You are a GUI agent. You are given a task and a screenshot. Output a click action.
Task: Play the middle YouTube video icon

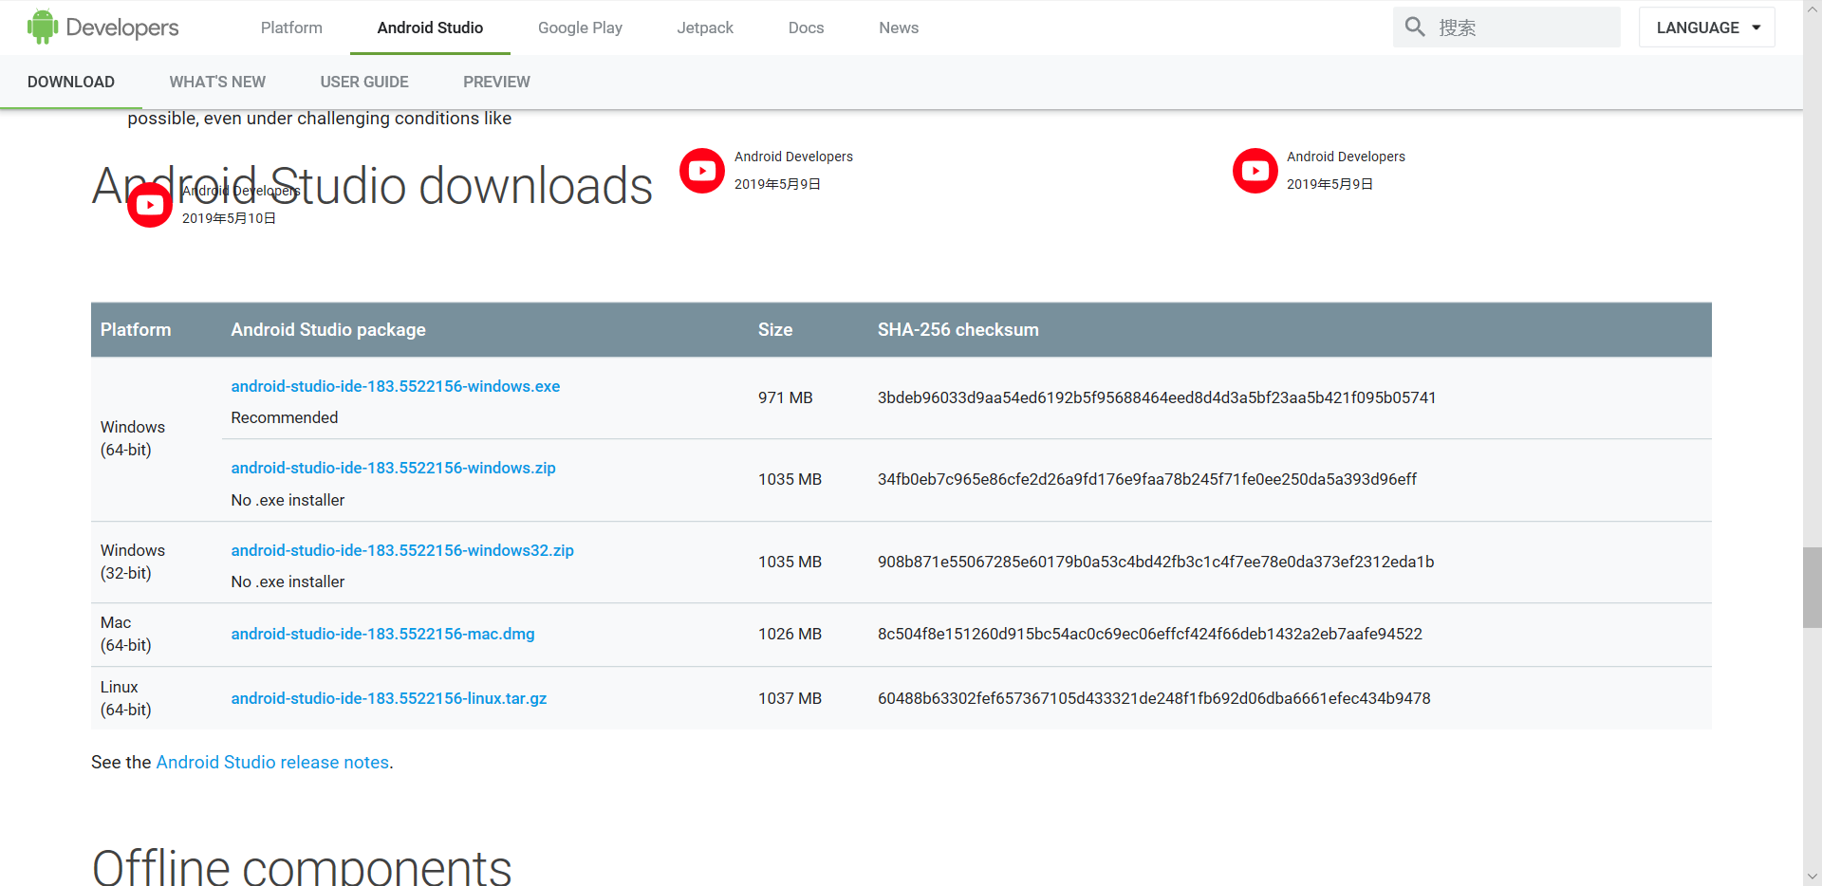702,171
